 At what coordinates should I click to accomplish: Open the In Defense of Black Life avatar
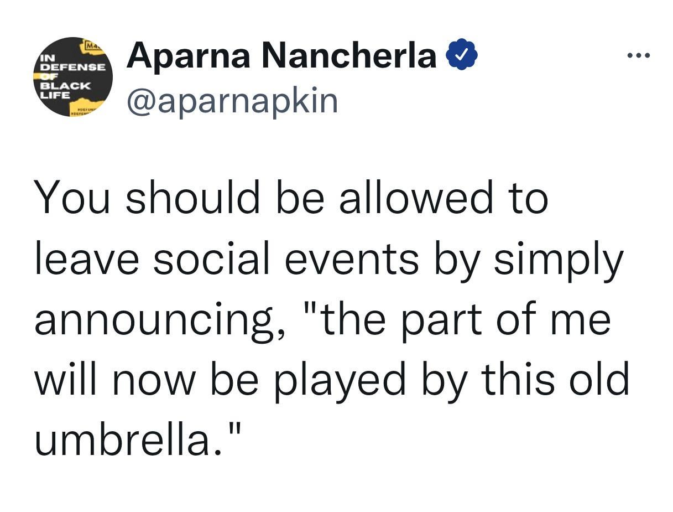coord(72,77)
